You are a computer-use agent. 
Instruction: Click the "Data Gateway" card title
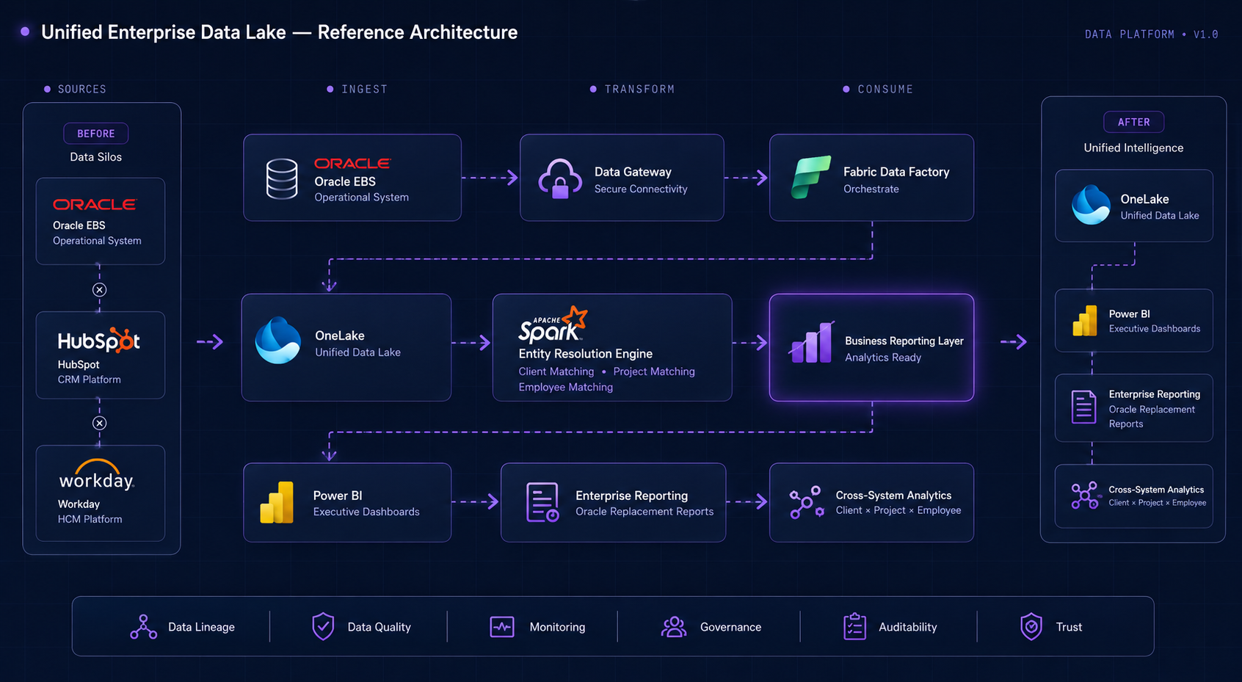coord(633,172)
